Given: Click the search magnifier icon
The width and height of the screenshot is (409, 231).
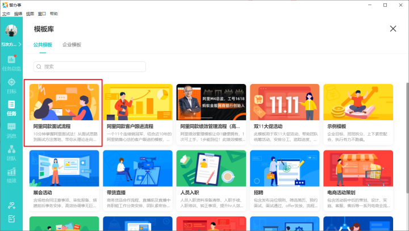Looking at the screenshot, I should 39,67.
